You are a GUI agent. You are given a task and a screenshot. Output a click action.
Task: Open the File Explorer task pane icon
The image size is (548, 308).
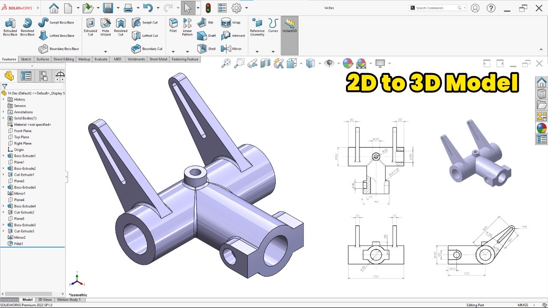[542, 105]
